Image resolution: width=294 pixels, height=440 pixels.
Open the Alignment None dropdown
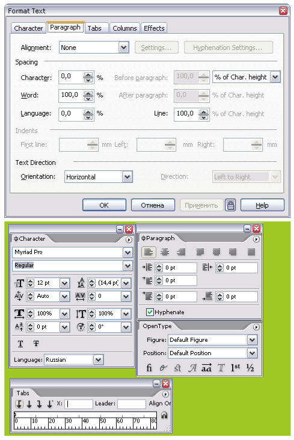[124, 48]
